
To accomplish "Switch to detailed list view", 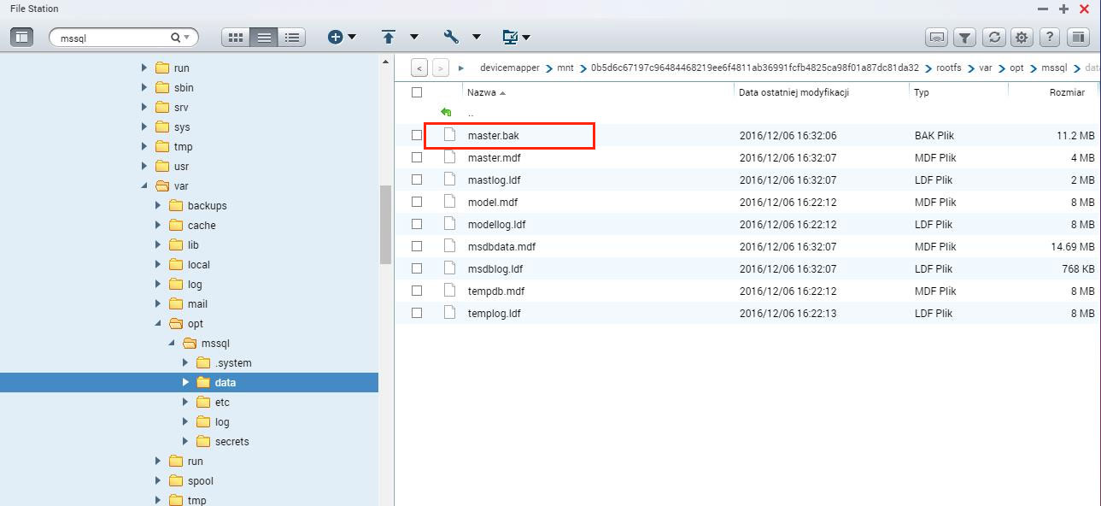I will 292,38.
